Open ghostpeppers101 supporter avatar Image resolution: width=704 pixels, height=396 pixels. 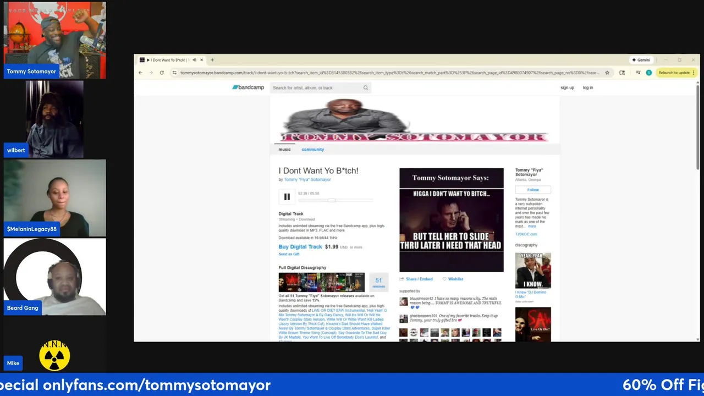(x=404, y=319)
